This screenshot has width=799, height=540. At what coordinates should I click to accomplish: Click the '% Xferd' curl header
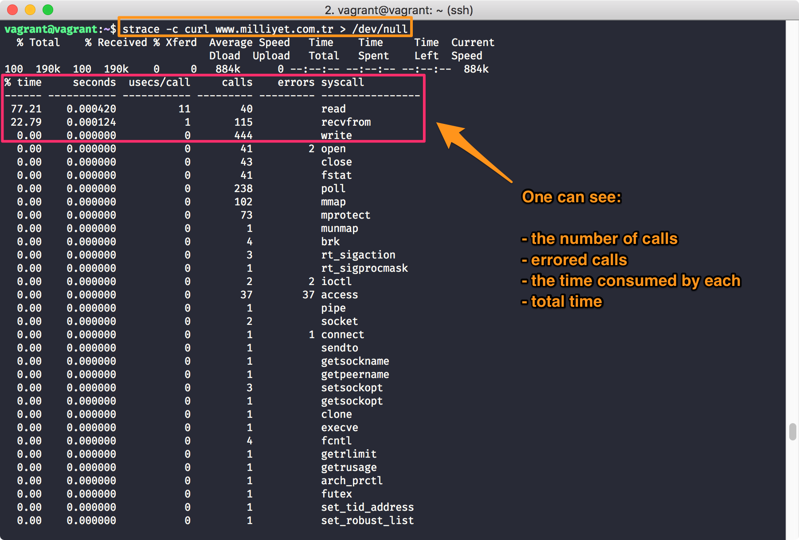coord(175,42)
